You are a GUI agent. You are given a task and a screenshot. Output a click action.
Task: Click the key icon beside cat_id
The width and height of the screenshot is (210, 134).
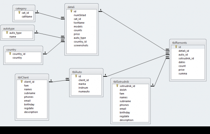click(19, 12)
